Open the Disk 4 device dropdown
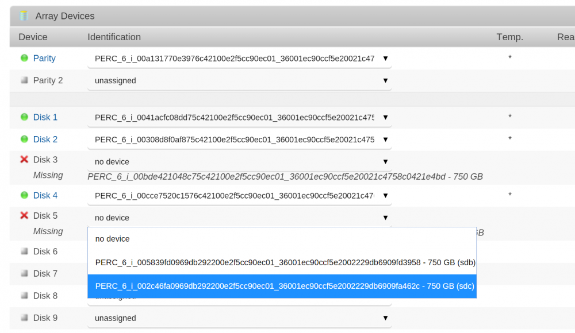The width and height of the screenshot is (575, 333). (239, 196)
